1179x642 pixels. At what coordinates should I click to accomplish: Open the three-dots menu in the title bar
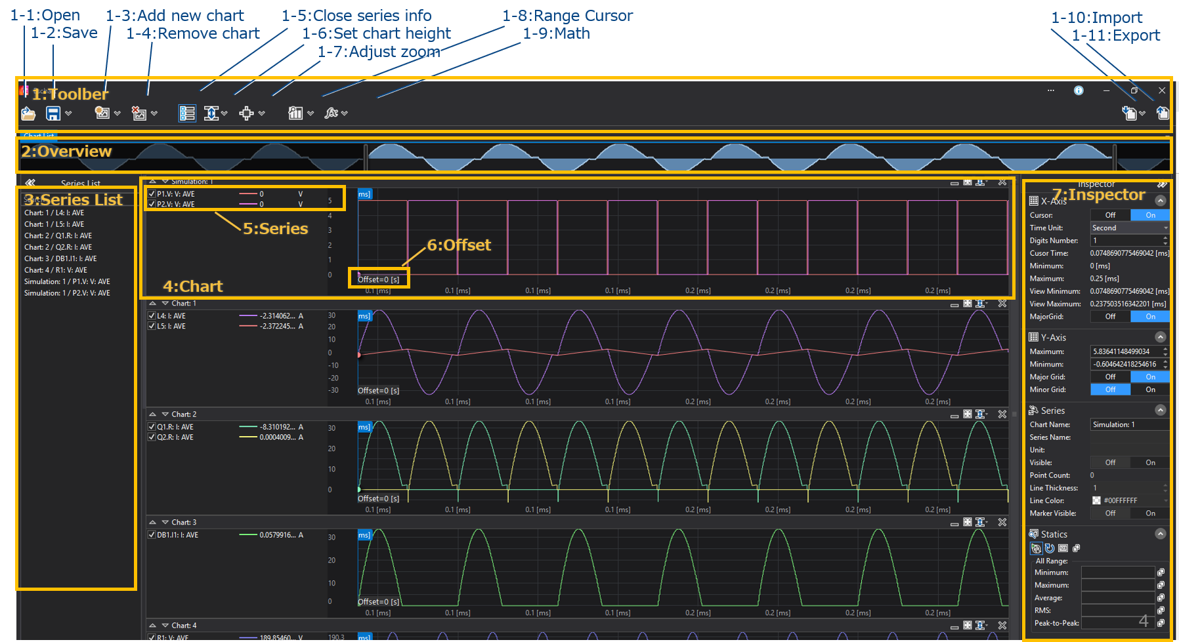coord(1051,90)
